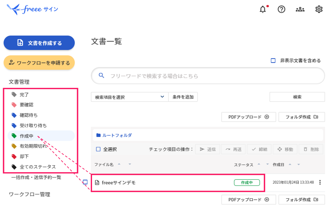The width and height of the screenshot is (330, 207).
Task: Click the red tag icon next to 却下
Action: (14, 156)
